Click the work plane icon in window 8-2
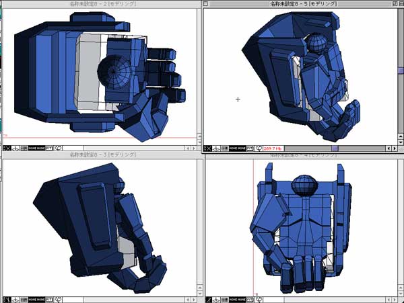The image size is (404, 303). pyautogui.click(x=15, y=148)
